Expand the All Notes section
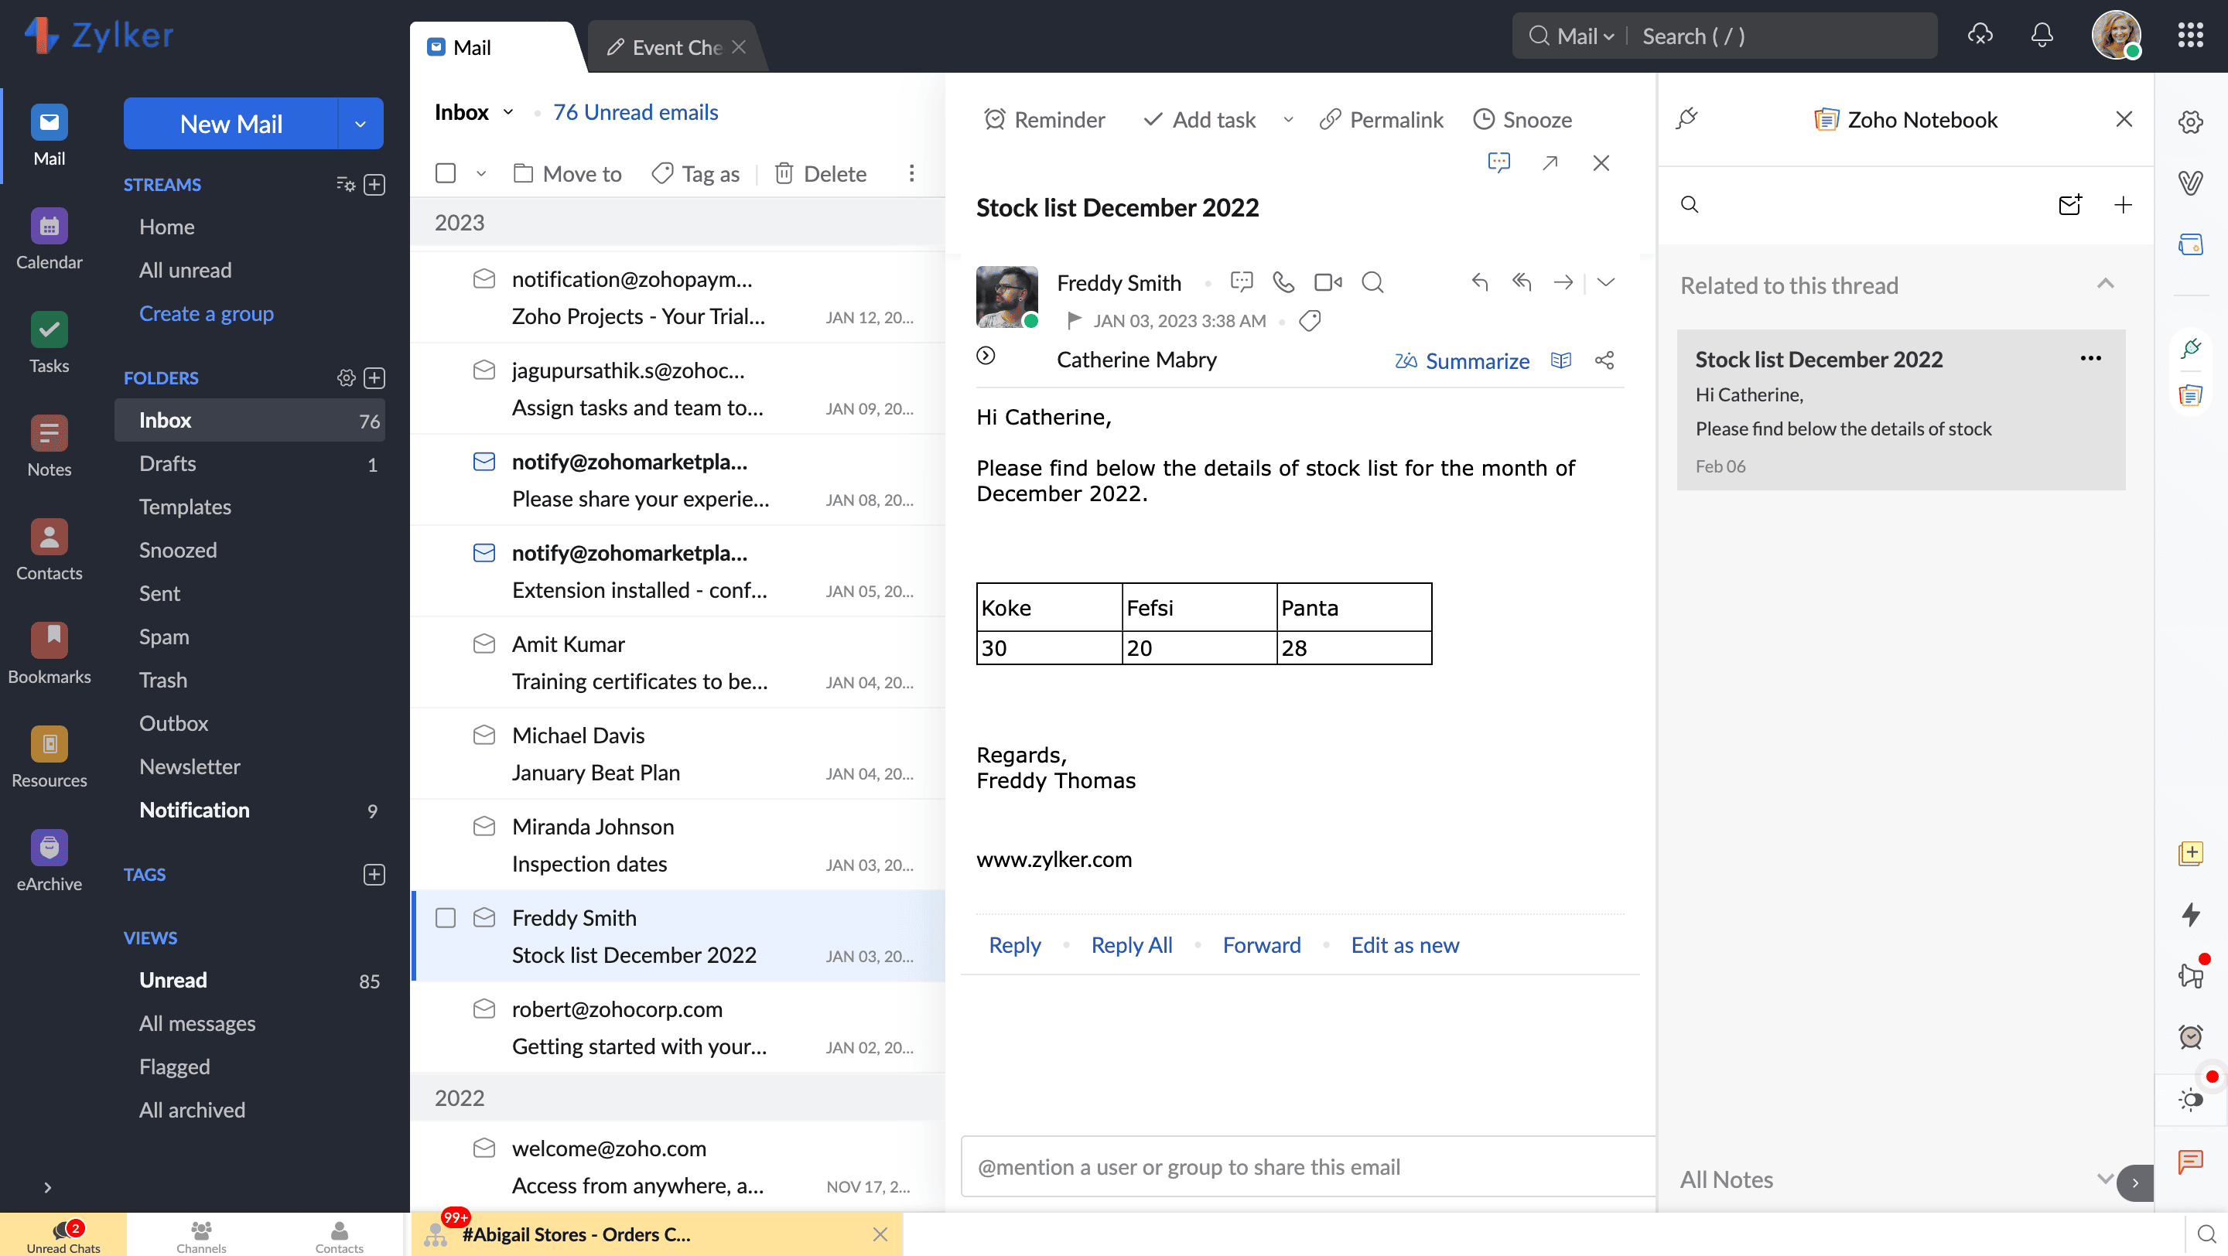Screen dimensions: 2228x1256 pos(2104,1178)
